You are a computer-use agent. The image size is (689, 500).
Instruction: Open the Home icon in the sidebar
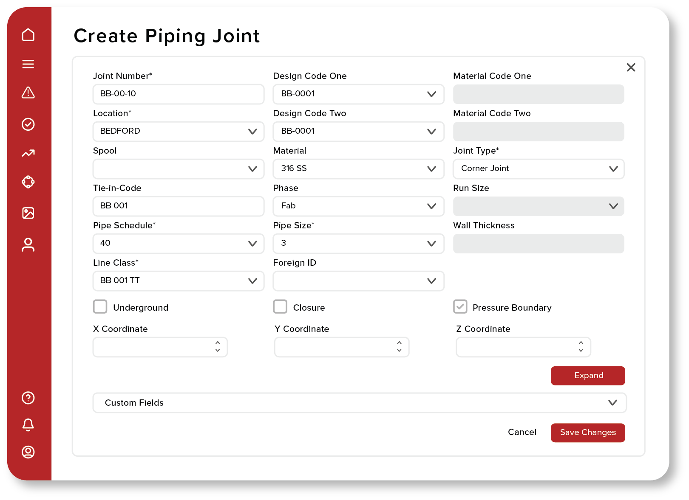click(28, 35)
